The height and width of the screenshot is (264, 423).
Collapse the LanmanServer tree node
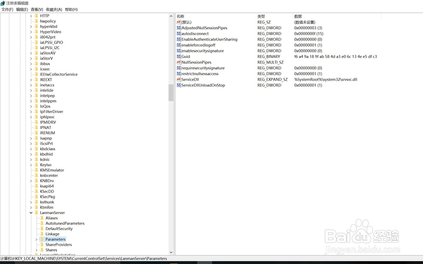click(x=31, y=213)
